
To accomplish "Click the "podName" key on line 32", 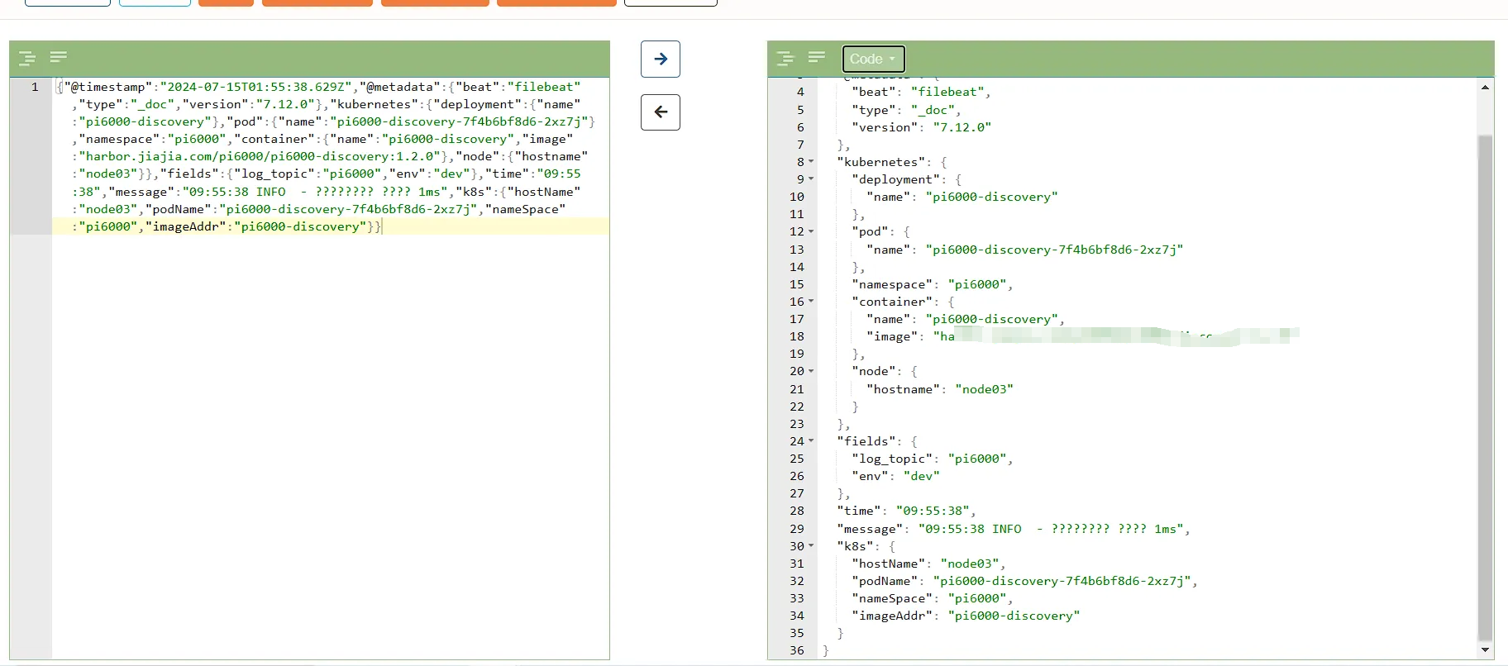I will coord(885,581).
